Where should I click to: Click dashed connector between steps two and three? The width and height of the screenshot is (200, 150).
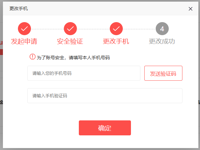tap(93, 29)
